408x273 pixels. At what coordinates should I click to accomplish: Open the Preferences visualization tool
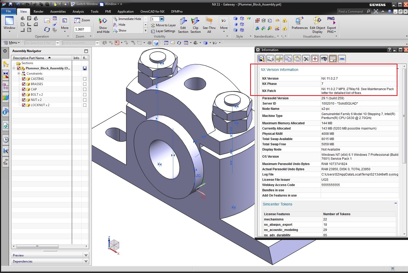(300, 23)
